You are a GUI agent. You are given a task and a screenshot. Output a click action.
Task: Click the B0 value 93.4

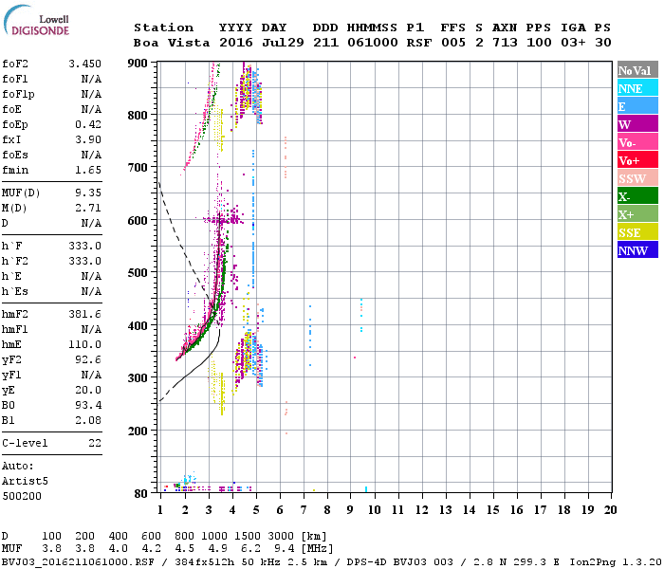point(88,405)
